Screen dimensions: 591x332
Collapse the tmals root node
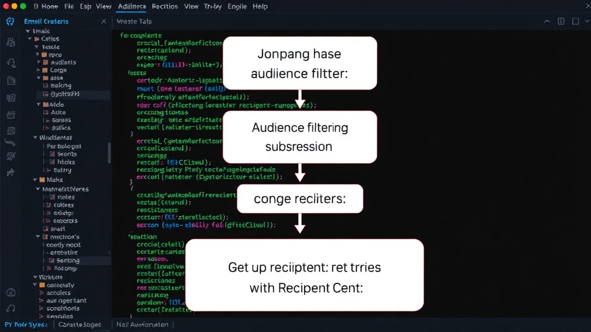(28, 31)
